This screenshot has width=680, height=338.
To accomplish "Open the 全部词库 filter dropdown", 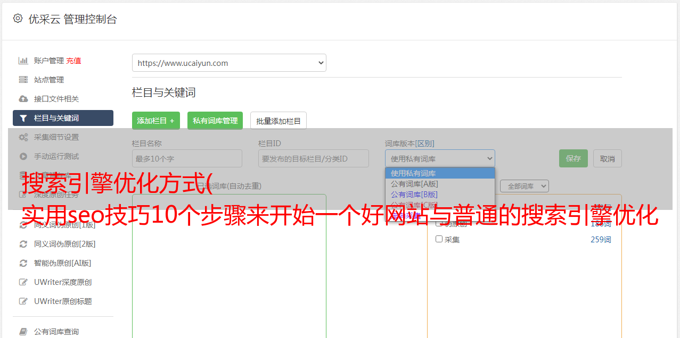I will pos(525,186).
